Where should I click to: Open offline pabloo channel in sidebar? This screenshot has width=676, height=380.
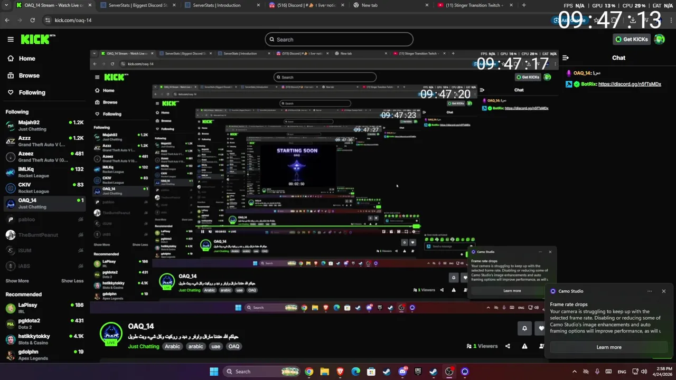point(45,219)
